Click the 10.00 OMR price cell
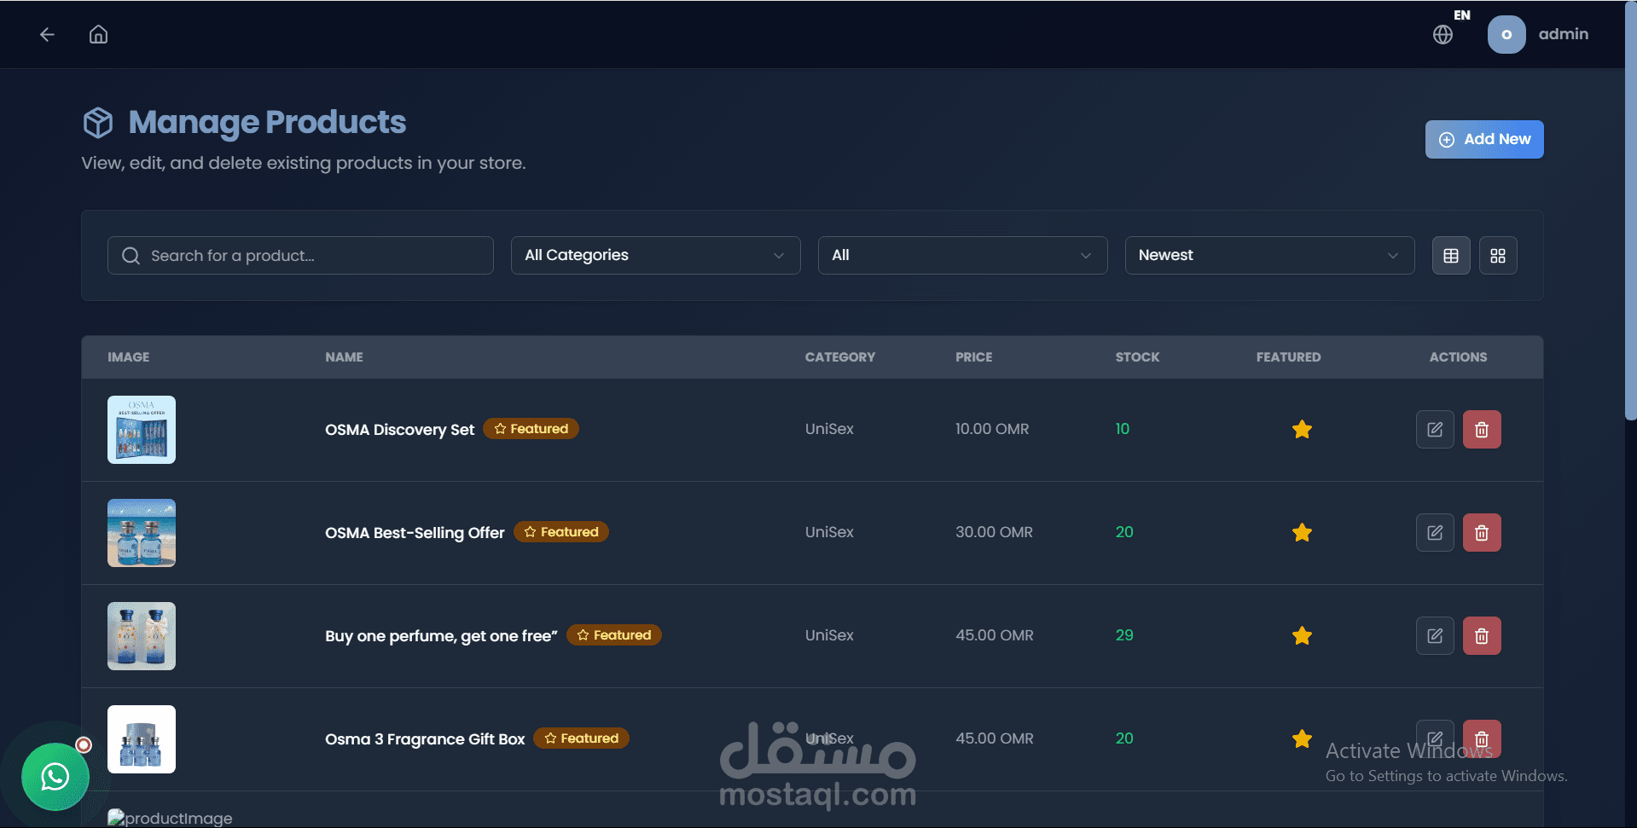 tap(992, 429)
